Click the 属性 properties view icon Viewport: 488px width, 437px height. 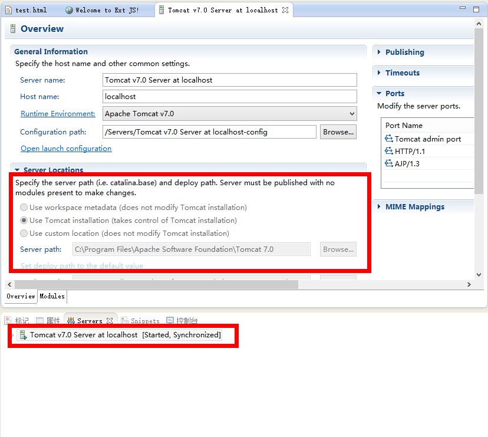(x=39, y=320)
